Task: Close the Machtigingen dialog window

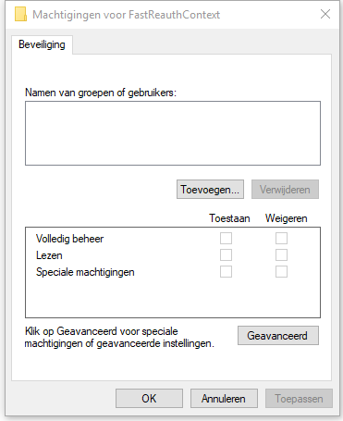Action: coord(325,14)
